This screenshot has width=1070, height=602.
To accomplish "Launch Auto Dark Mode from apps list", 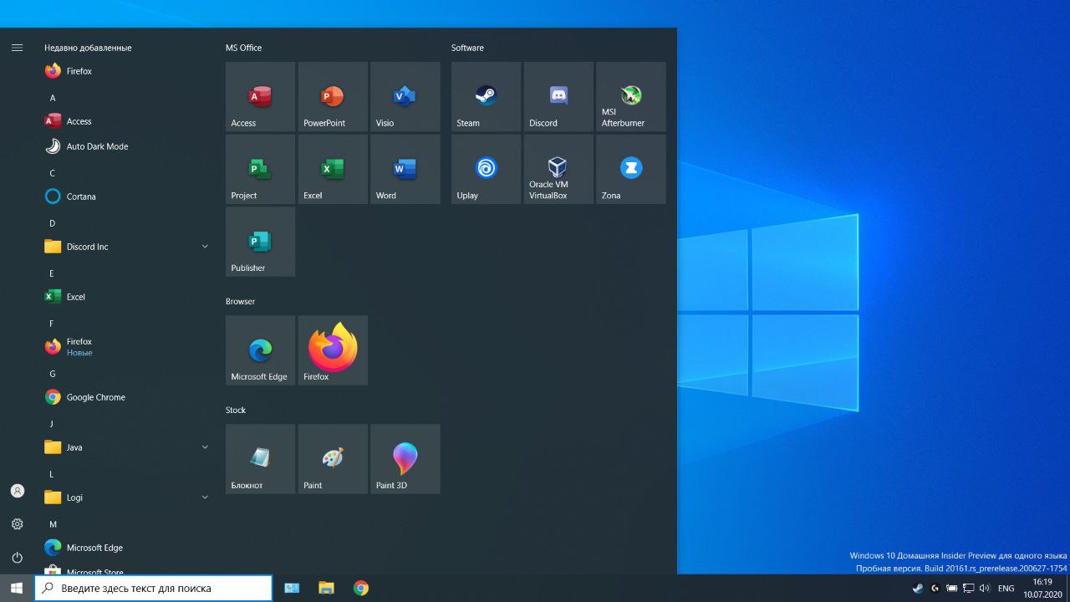I will 125,146.
